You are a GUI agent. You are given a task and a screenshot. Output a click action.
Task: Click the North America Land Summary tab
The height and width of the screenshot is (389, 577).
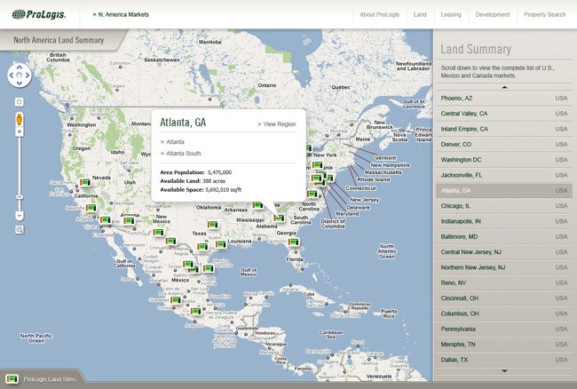pos(59,40)
